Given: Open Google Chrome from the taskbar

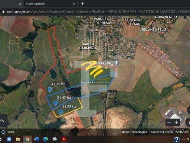Looking at the screenshot, I should tap(27, 139).
